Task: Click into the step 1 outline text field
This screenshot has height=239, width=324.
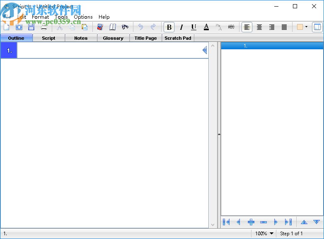Action: pos(109,50)
